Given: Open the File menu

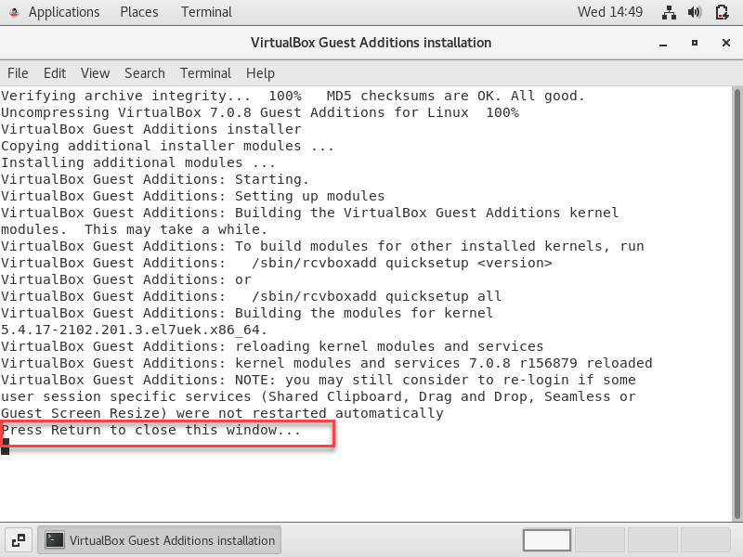Looking at the screenshot, I should click(x=18, y=73).
